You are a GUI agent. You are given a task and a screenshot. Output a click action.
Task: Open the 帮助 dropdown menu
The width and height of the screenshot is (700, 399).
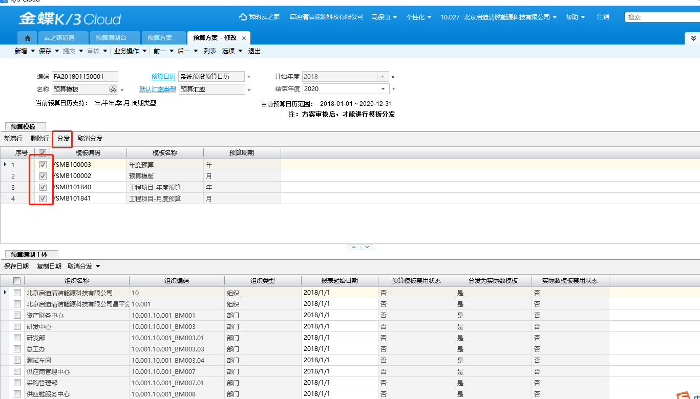click(575, 17)
